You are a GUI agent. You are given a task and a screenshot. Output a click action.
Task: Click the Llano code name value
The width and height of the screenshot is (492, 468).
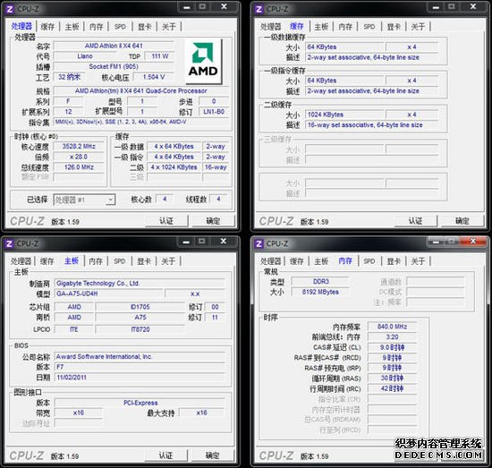point(85,56)
